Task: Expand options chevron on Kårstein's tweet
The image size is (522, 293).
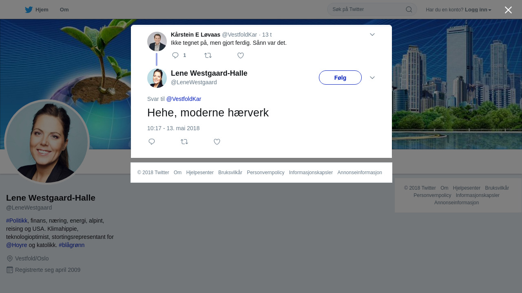Action: tap(372, 35)
